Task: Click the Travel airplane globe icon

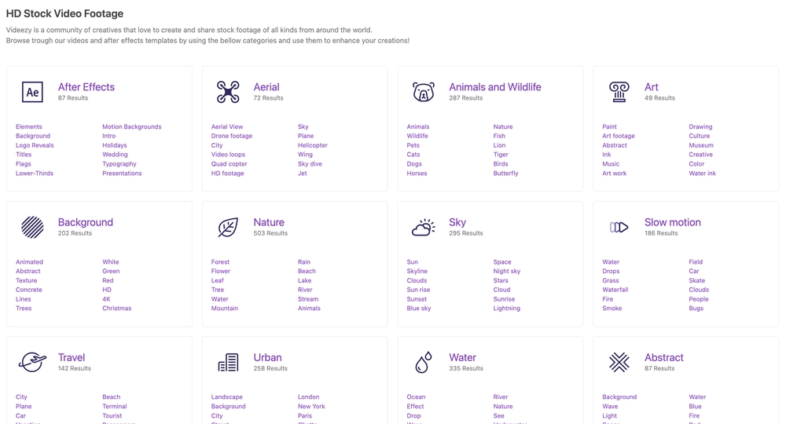Action: pos(32,362)
